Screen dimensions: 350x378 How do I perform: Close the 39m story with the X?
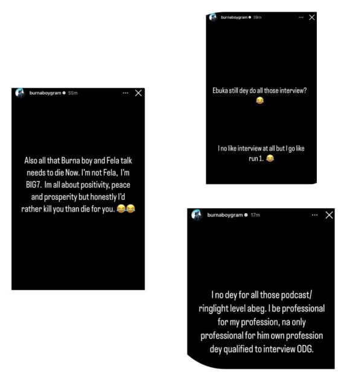click(312, 17)
